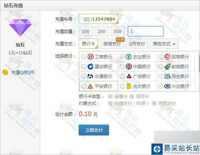Expand the 其他方式 dropdown
This screenshot has height=155, width=200.
[164, 44]
